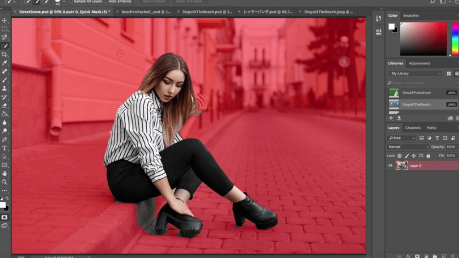Select the Crop tool
This screenshot has height=258, width=459.
(4, 54)
